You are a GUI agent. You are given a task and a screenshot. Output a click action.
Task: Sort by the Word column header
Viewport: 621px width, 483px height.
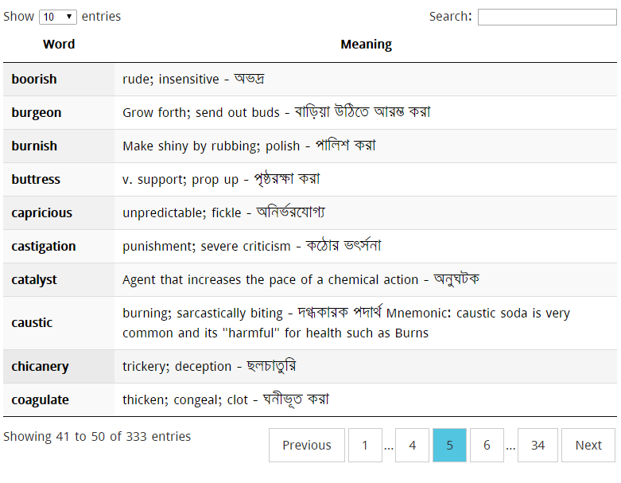click(59, 44)
